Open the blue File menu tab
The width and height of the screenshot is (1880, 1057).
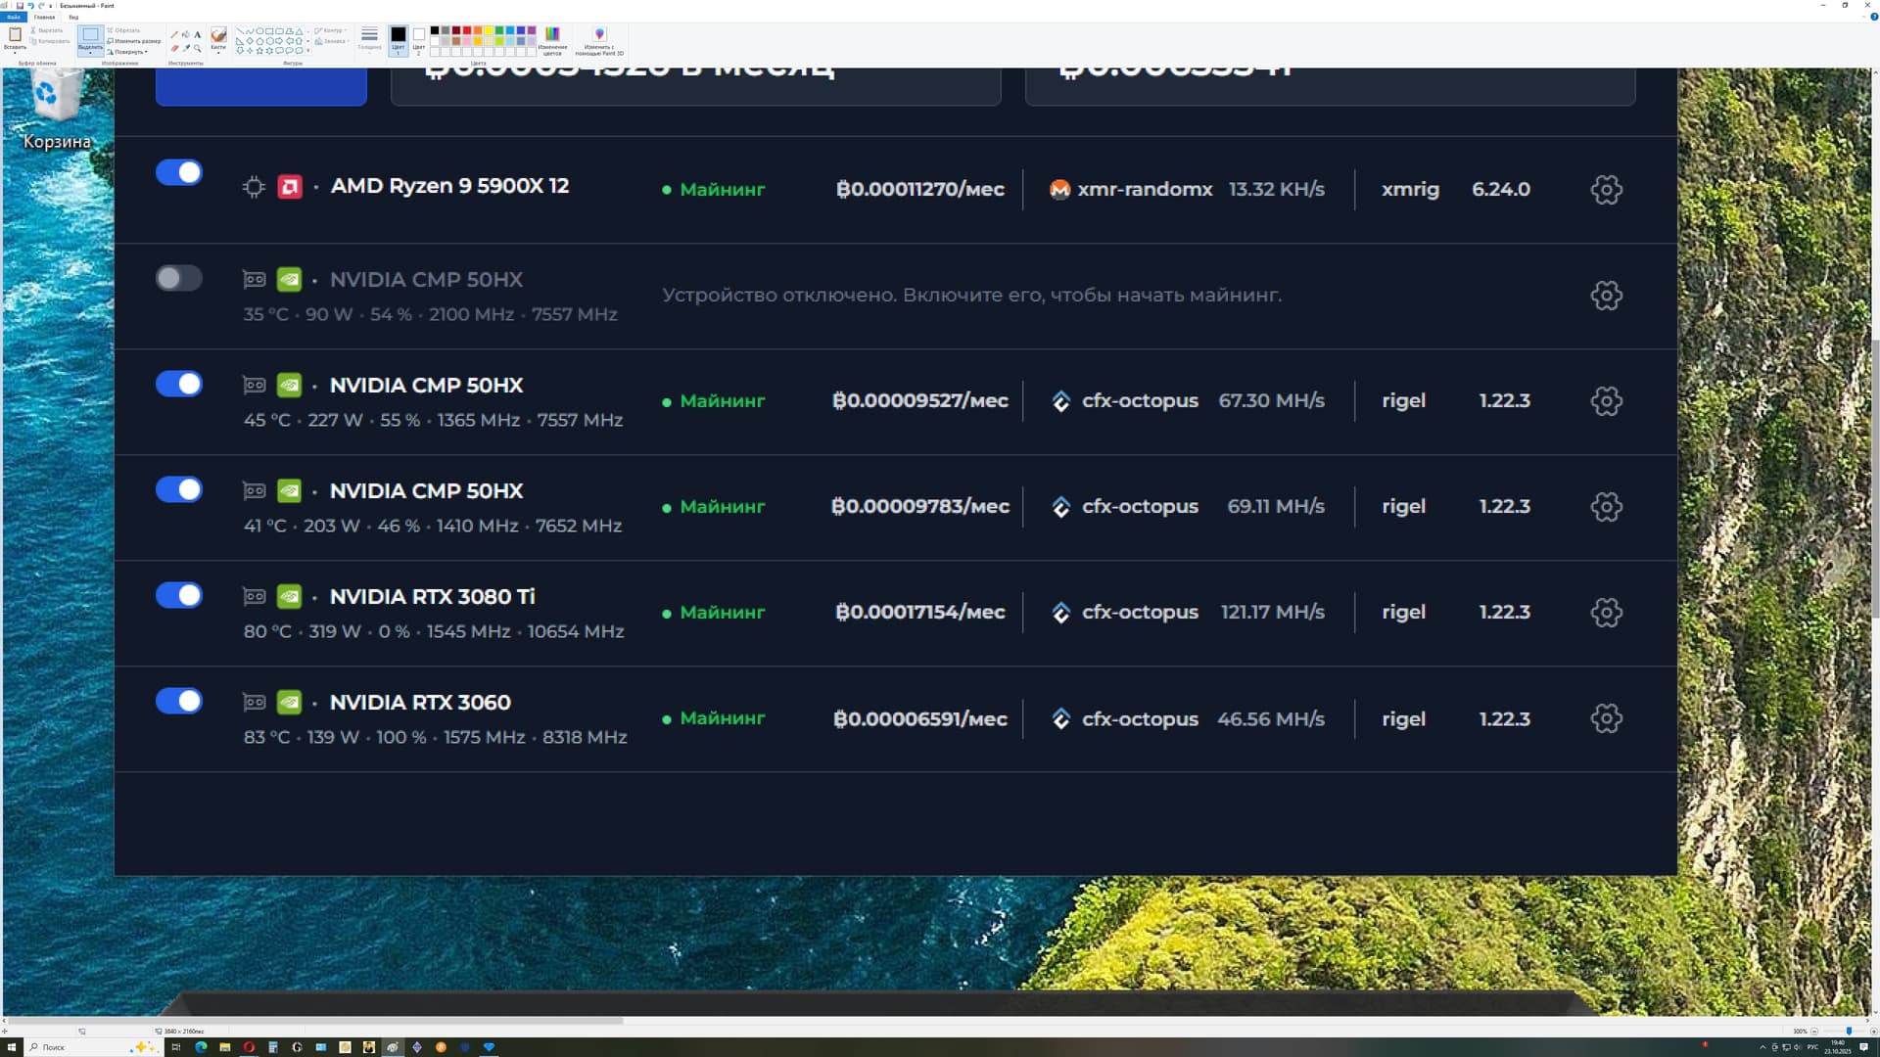14,17
